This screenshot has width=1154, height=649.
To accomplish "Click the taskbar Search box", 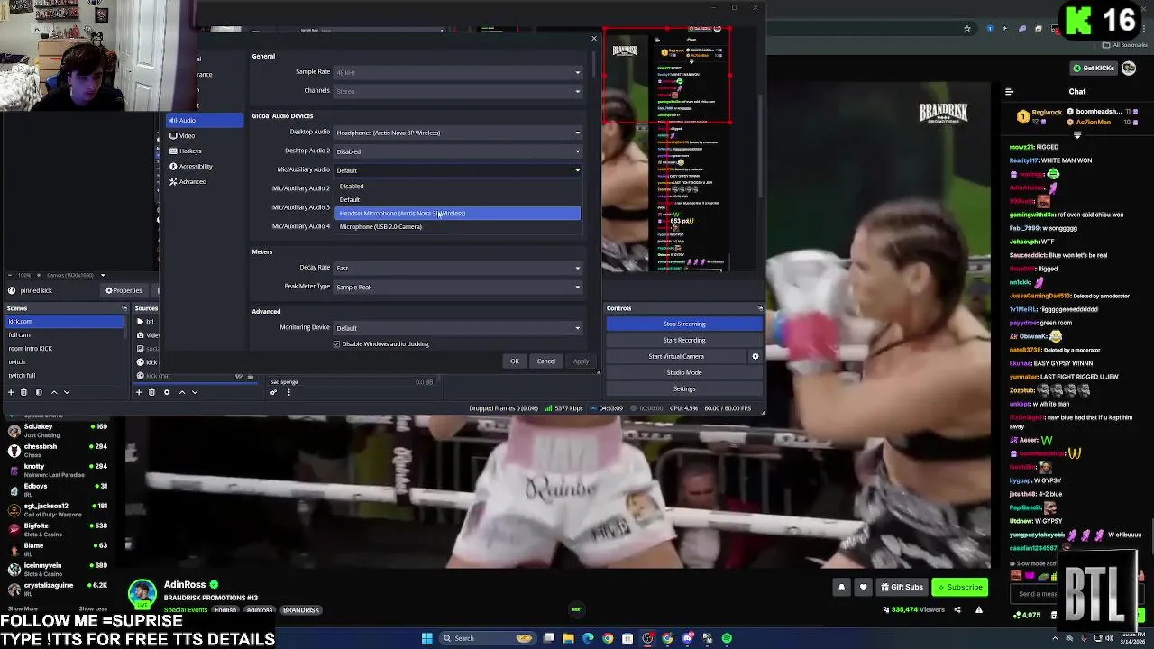I will (x=490, y=638).
